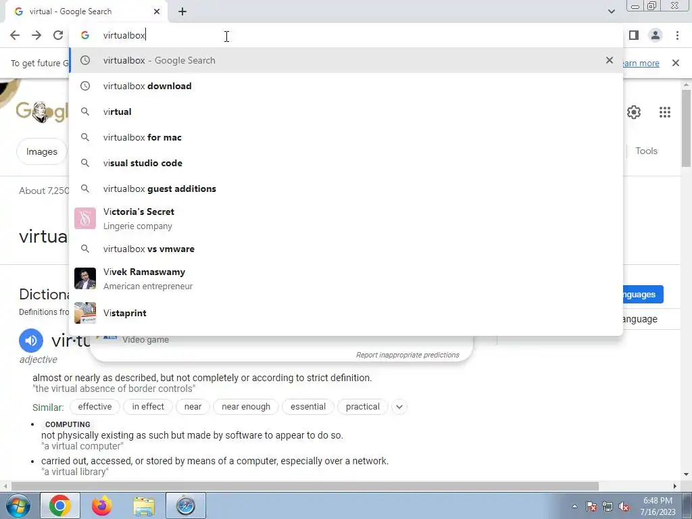Choose the Vistaprint suggestion

(x=346, y=313)
